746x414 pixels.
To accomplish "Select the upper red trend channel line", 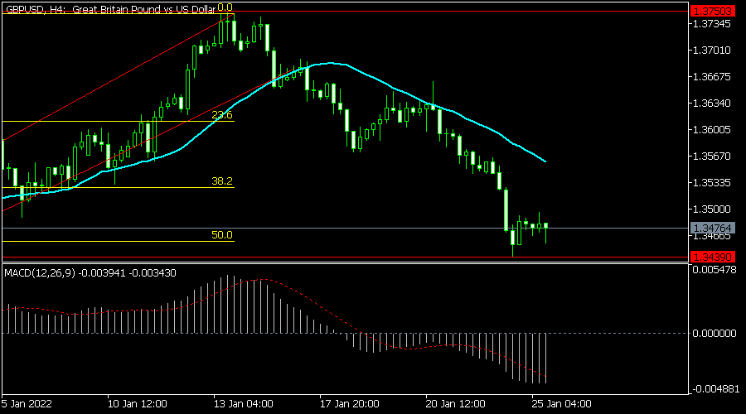I will pos(119,76).
